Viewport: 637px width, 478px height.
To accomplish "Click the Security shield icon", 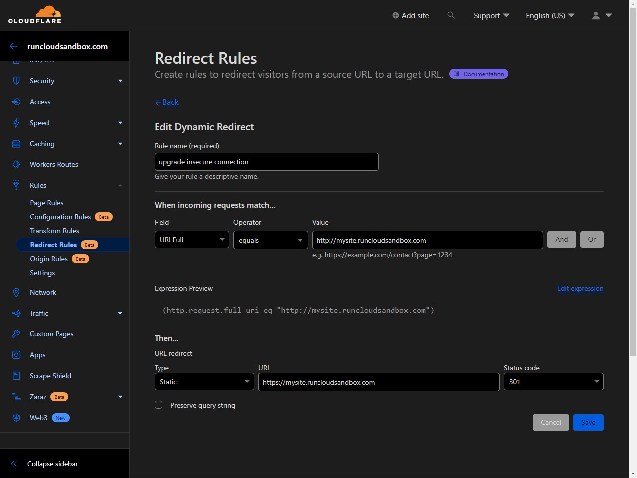I will [x=16, y=81].
